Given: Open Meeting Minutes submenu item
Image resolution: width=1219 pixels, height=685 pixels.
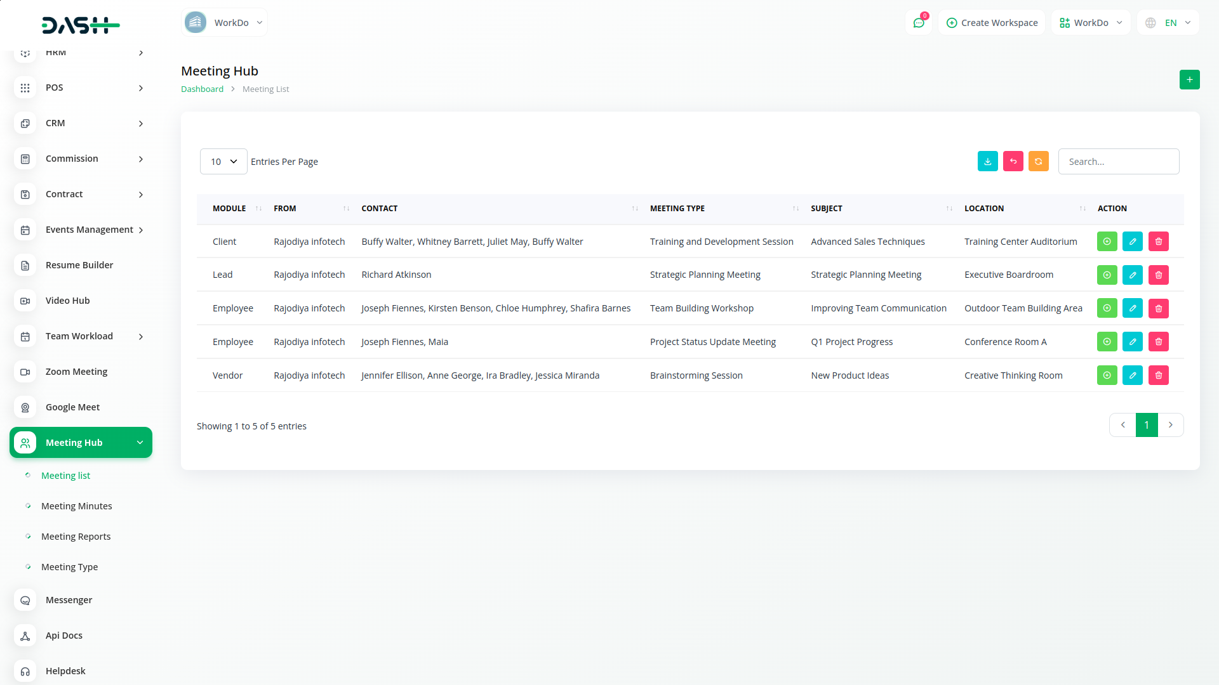Looking at the screenshot, I should click(76, 506).
